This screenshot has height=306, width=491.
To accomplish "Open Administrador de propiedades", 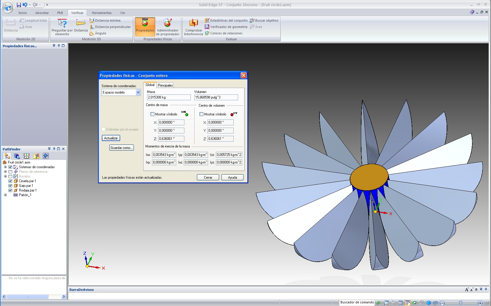I will (x=168, y=27).
